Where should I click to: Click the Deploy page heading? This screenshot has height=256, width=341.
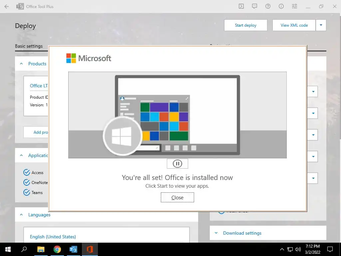[25, 26]
